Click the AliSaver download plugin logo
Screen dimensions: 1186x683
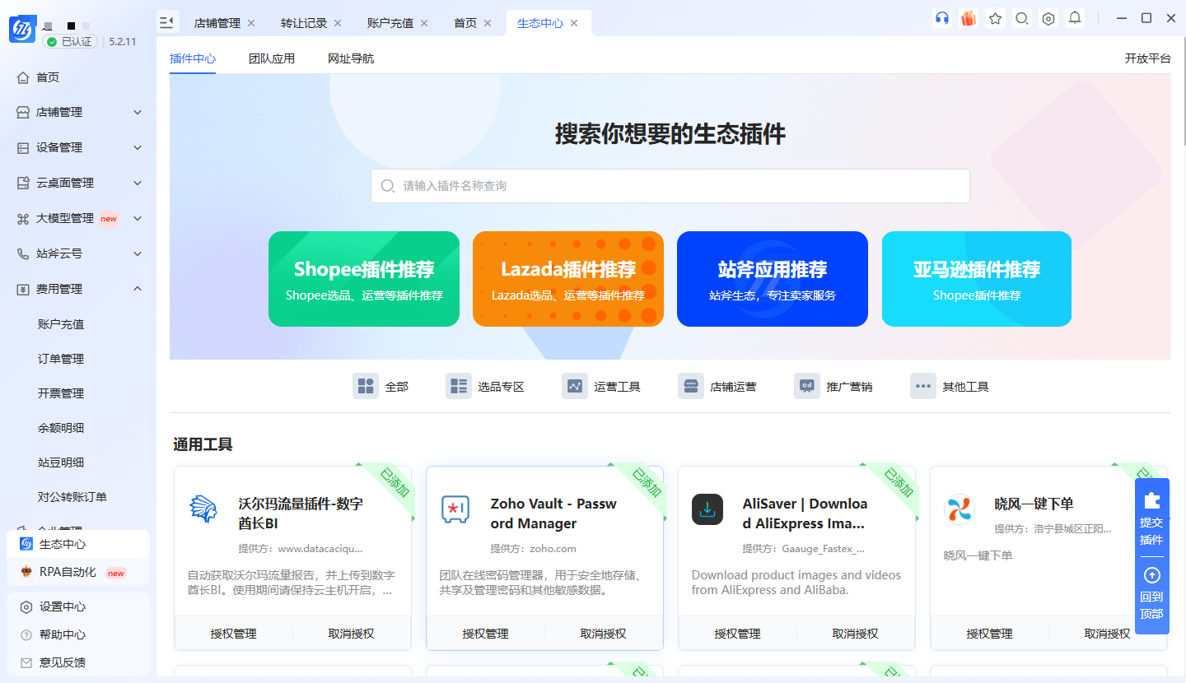[707, 509]
